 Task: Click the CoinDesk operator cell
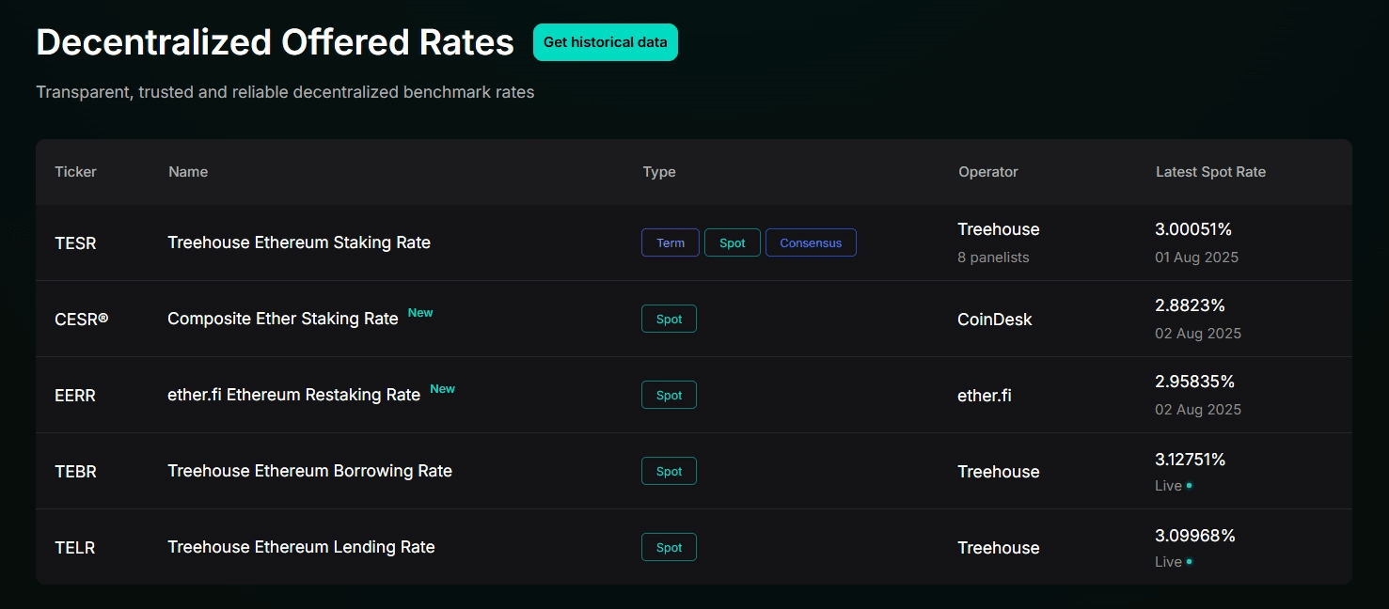995,320
